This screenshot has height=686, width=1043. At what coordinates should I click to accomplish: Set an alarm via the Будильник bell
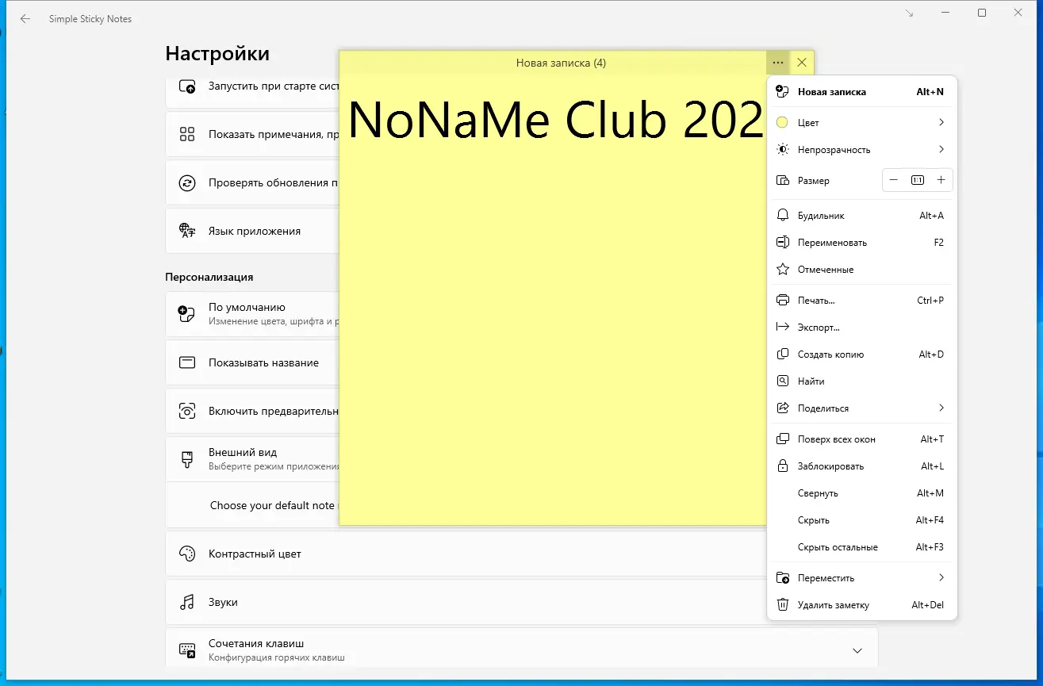coord(783,216)
